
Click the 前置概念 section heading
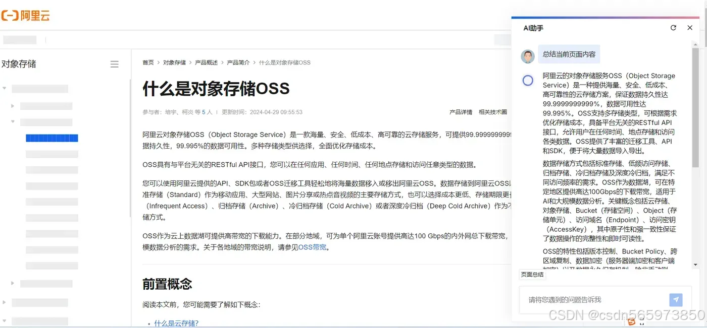coord(167,284)
